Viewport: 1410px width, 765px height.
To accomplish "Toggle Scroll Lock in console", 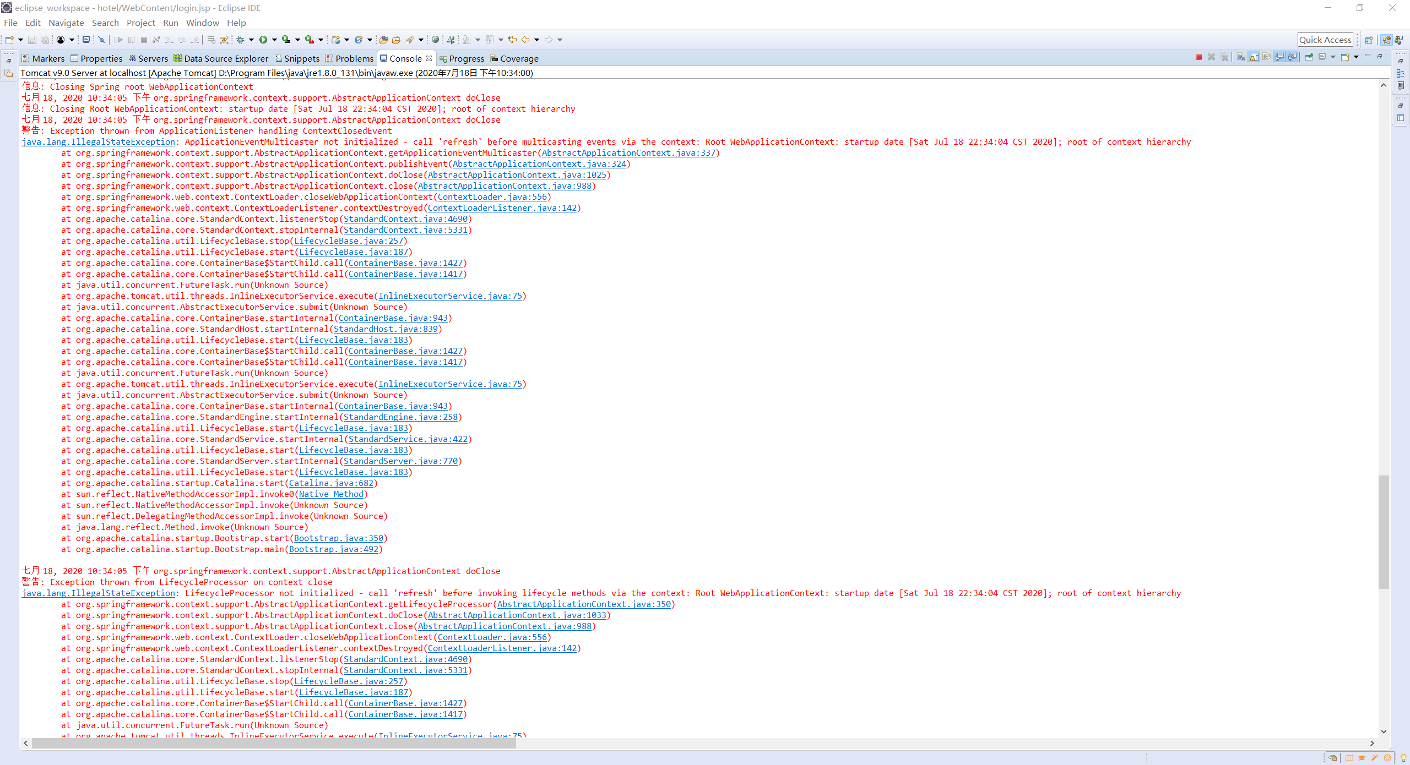I will [x=1254, y=57].
